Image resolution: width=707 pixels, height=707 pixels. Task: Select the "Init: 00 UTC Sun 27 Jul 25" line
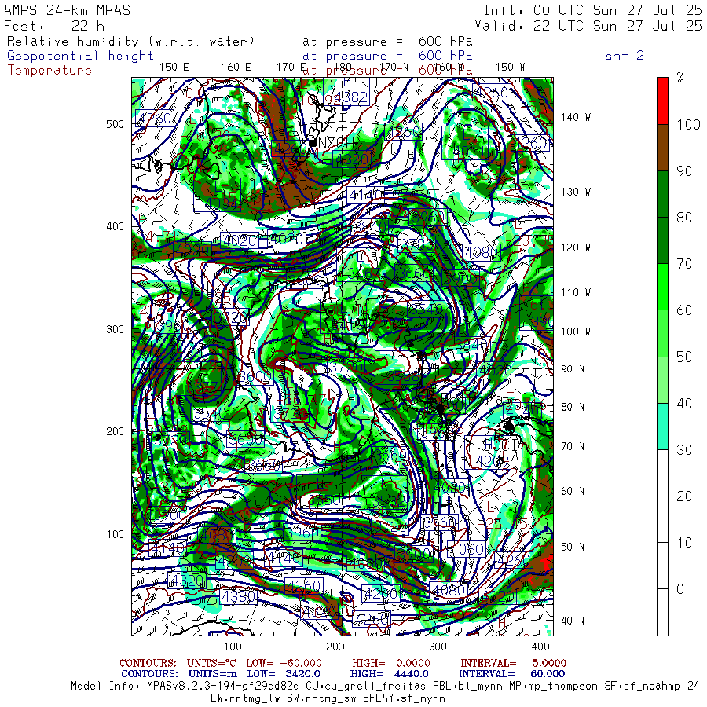(592, 10)
